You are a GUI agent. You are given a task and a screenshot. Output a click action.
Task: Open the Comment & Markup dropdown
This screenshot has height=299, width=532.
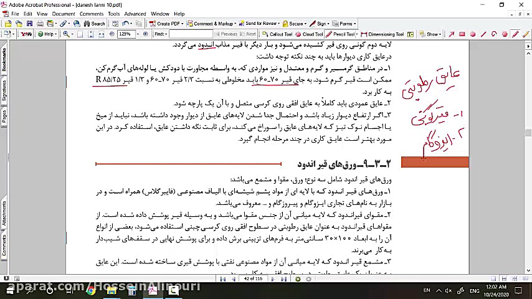click(x=211, y=24)
